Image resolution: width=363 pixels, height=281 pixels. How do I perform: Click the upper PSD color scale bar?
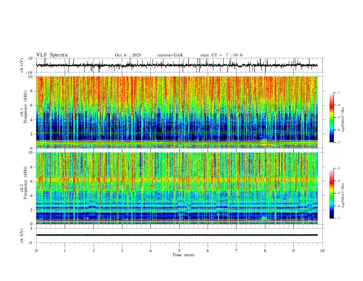coord(332,117)
